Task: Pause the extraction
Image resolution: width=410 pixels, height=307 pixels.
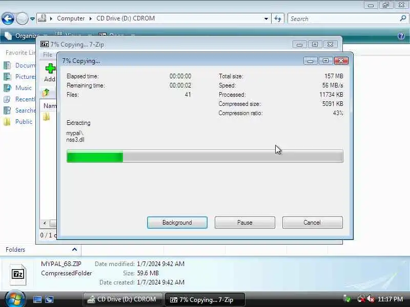Action: (x=245, y=223)
